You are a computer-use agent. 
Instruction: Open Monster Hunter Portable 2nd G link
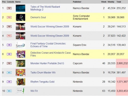tap(47, 63)
